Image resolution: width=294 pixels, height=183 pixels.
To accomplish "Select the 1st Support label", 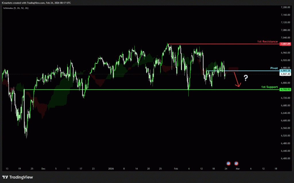I will 269,87.
